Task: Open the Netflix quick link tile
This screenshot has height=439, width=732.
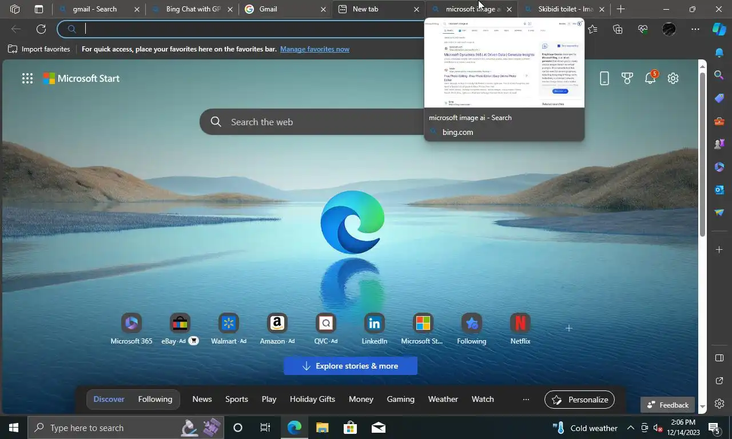Action: point(520,329)
